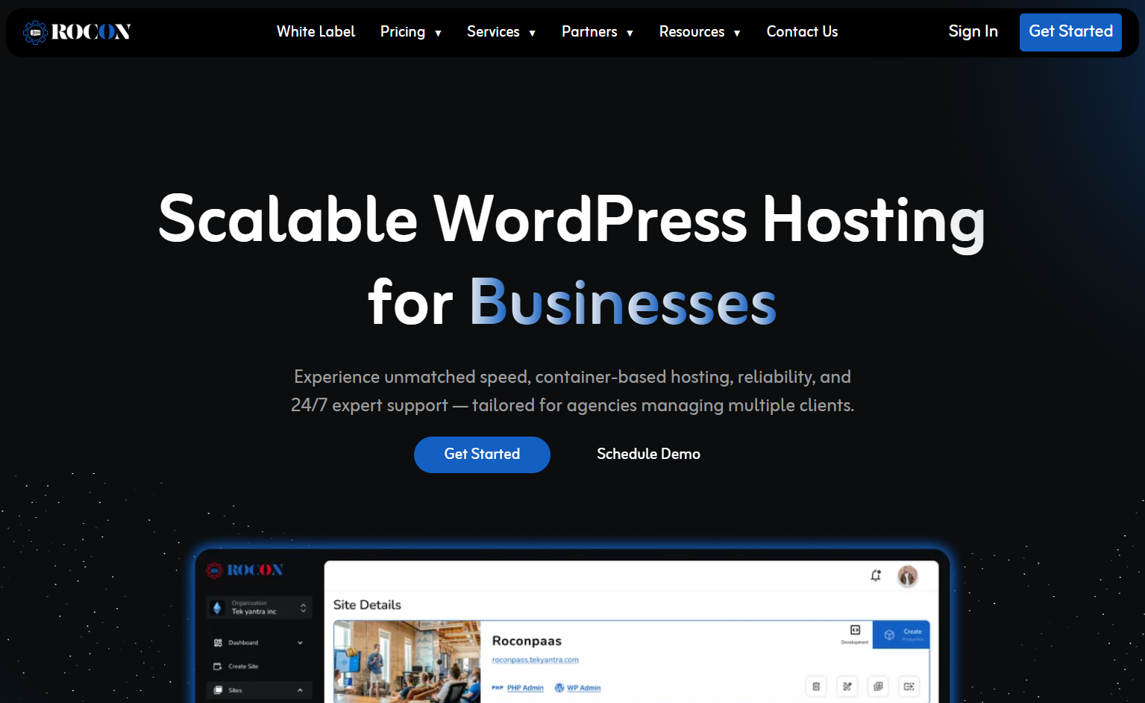Click the Tek yantra organization diamond icon
Viewport: 1145px width, 703px height.
point(217,607)
